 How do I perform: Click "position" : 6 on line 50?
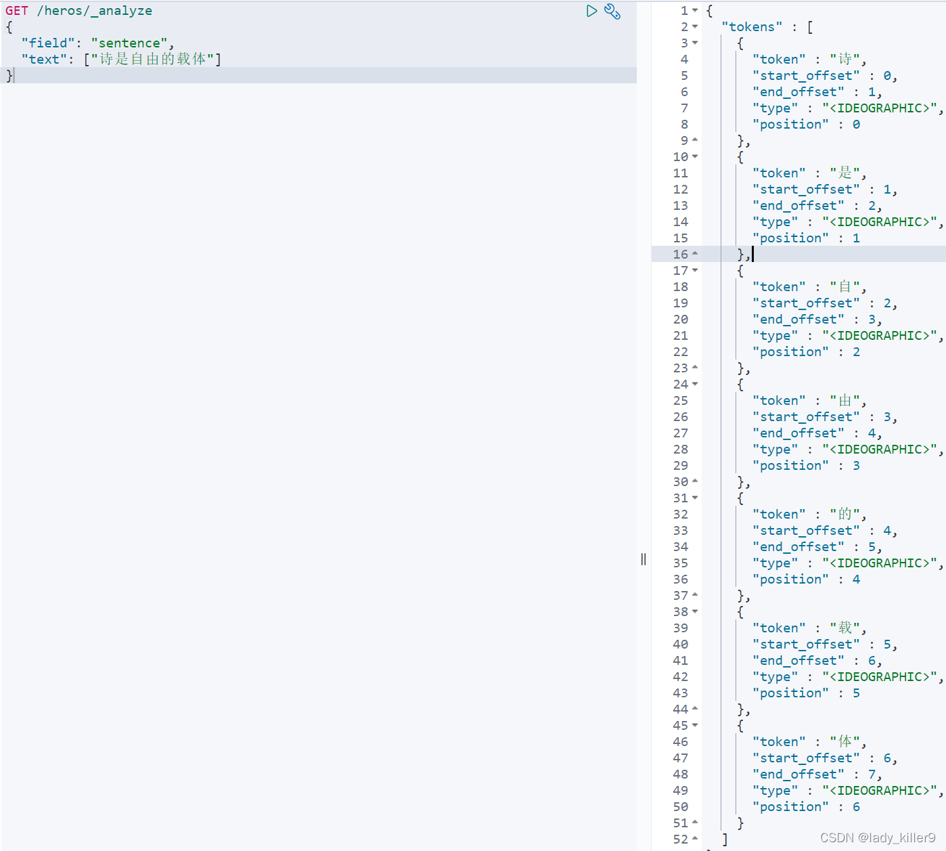(x=807, y=806)
